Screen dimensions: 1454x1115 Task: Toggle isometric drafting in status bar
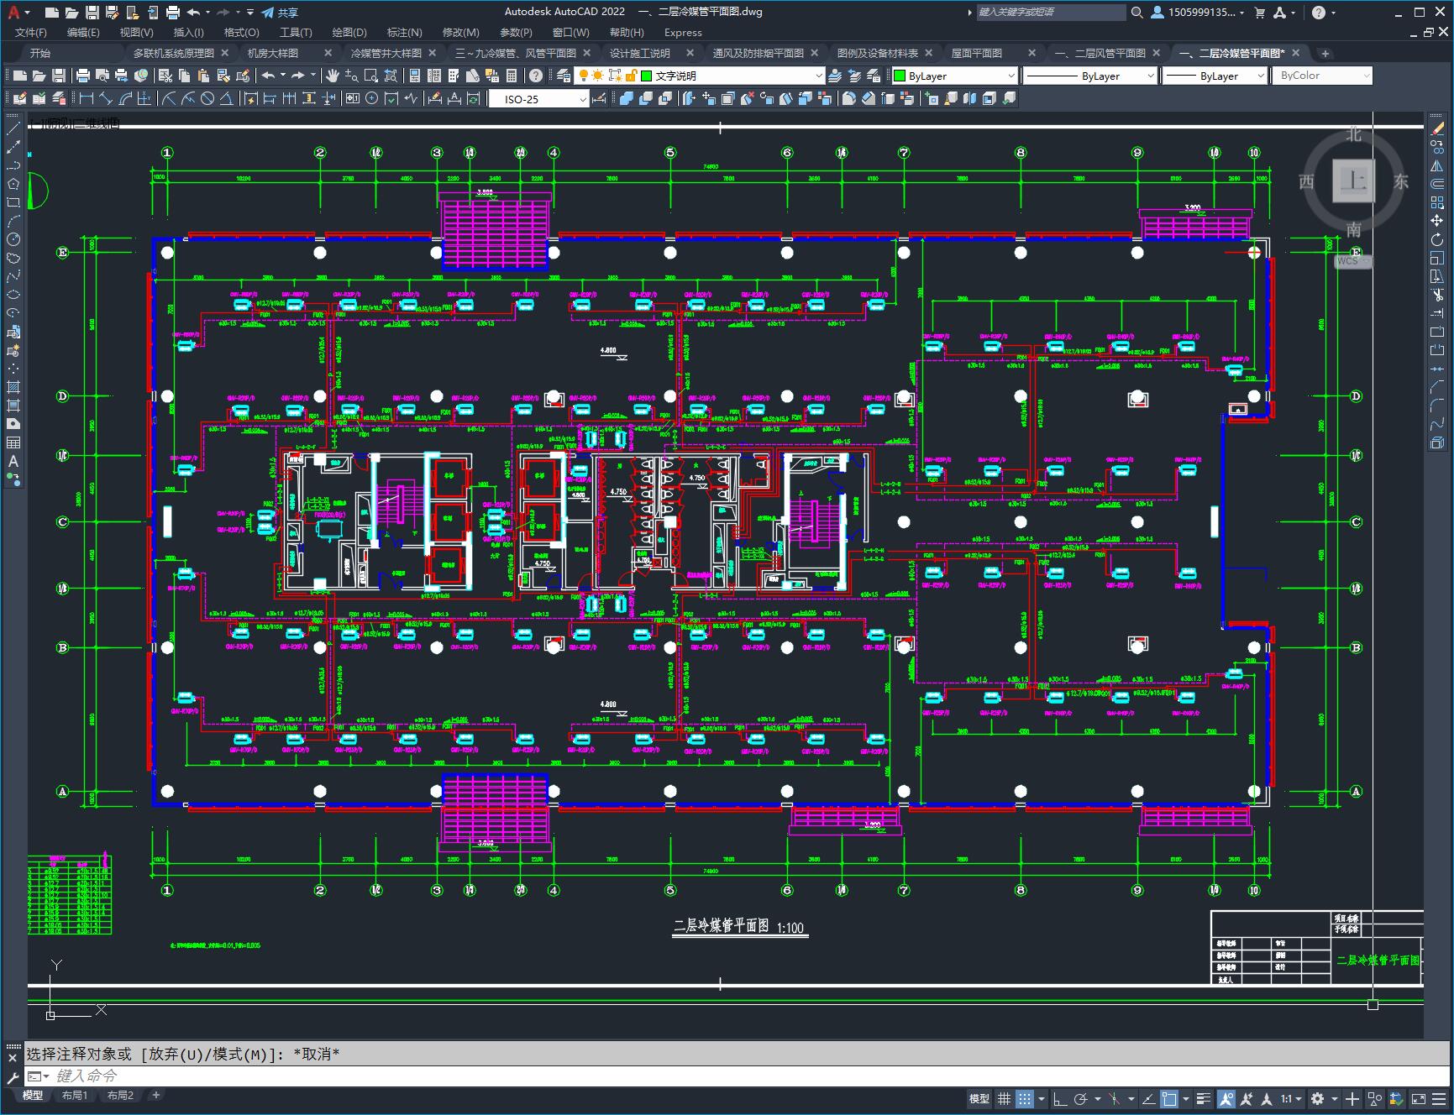tap(1115, 1098)
